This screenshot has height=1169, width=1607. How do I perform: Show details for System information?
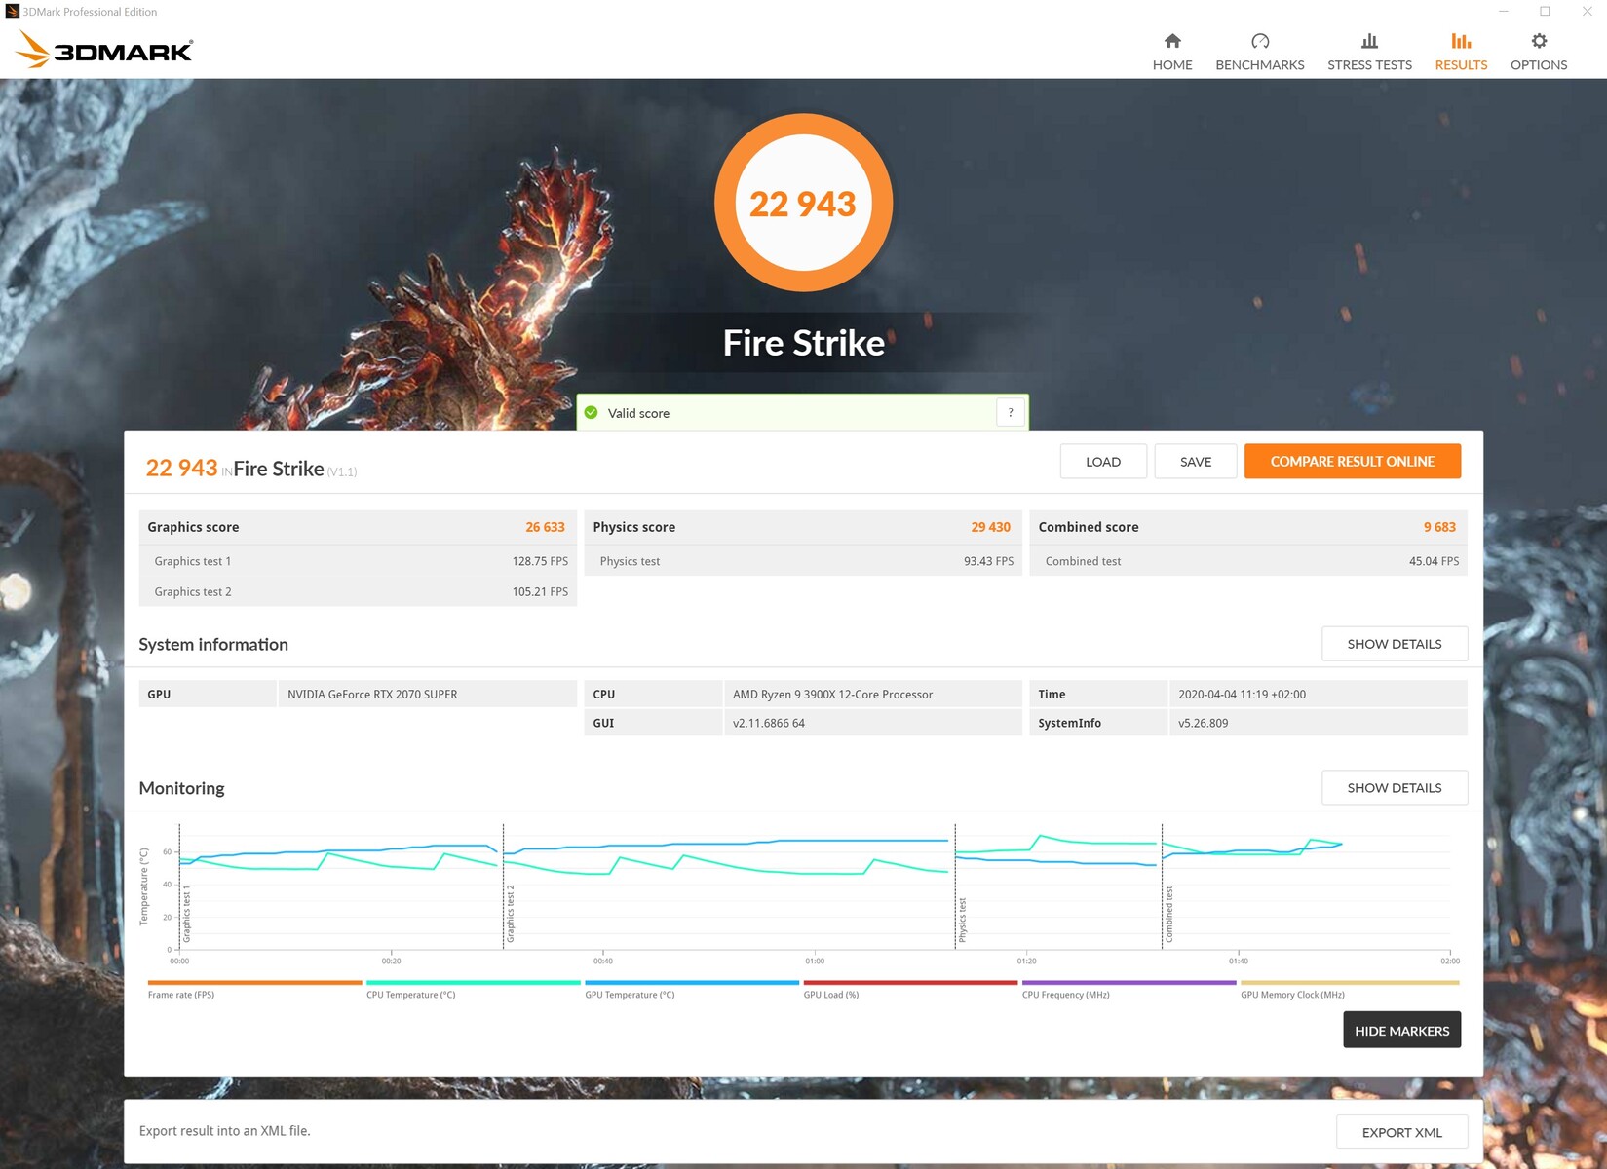click(1395, 644)
